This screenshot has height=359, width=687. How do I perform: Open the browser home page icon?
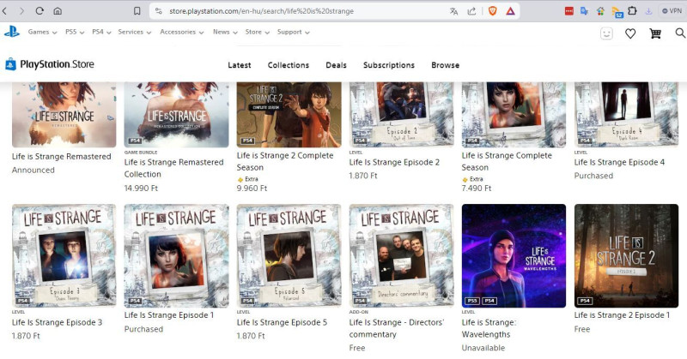tap(58, 11)
